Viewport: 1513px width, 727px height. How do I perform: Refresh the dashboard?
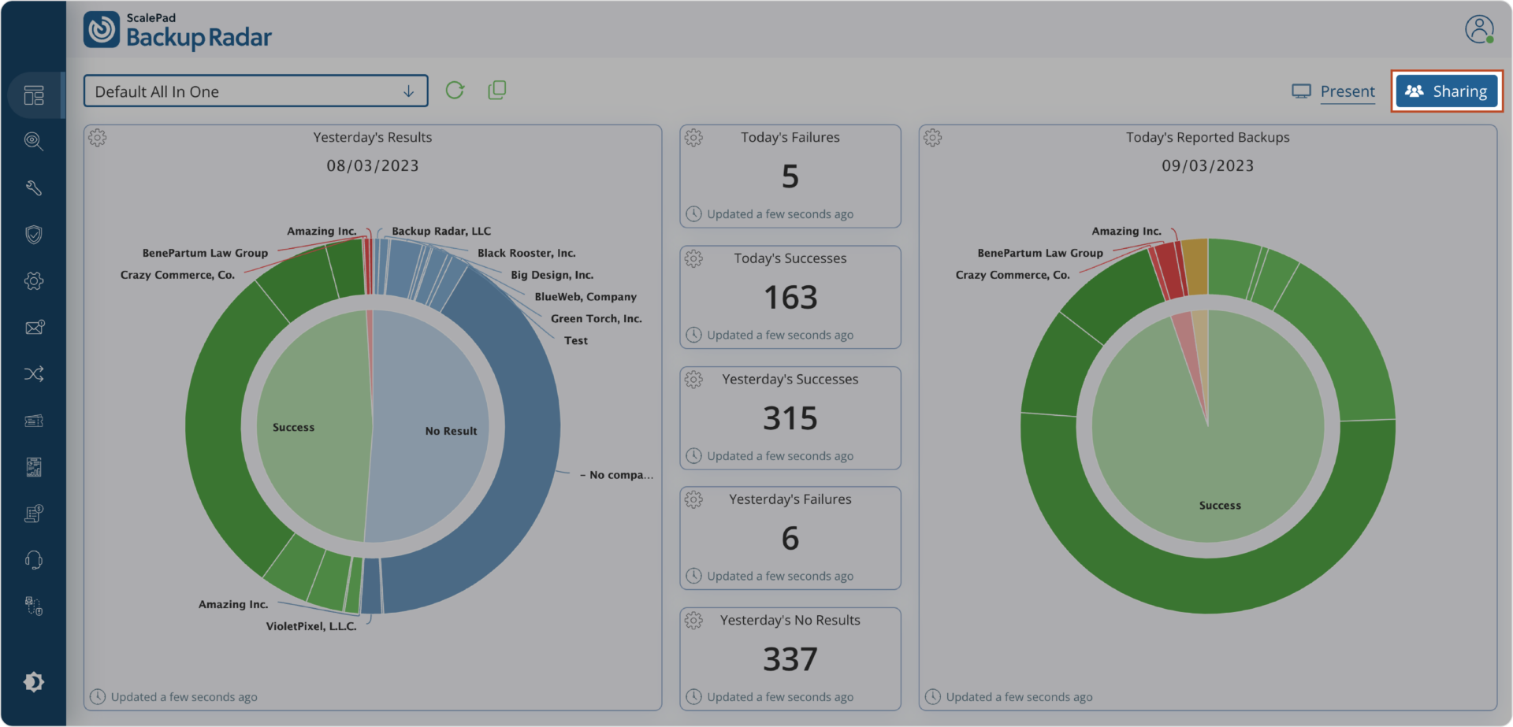pyautogui.click(x=455, y=91)
